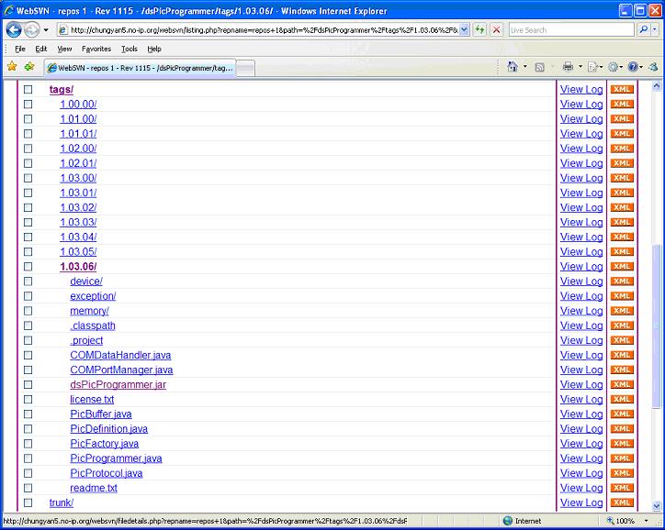665x530 pixels.
Task: Open the COMPortManager.java file link
Action: pyautogui.click(x=121, y=370)
